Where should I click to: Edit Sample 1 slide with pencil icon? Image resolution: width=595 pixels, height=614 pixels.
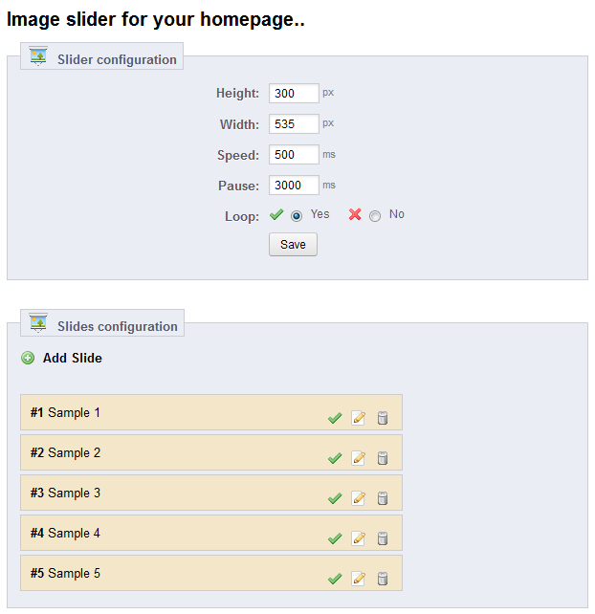point(359,418)
